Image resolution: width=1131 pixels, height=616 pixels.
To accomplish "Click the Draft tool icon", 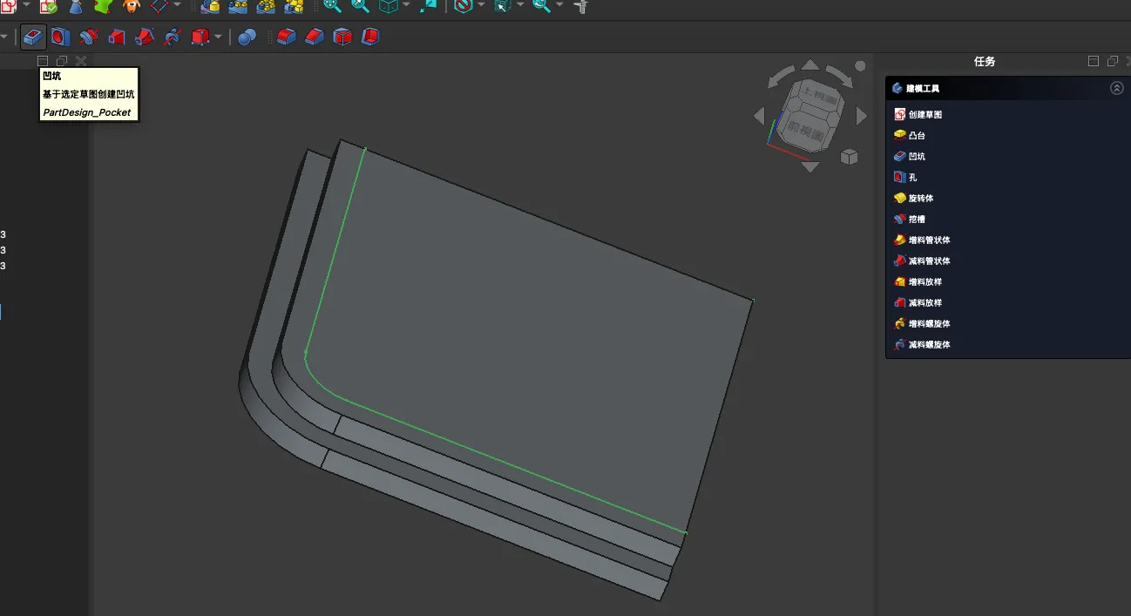I will [342, 37].
